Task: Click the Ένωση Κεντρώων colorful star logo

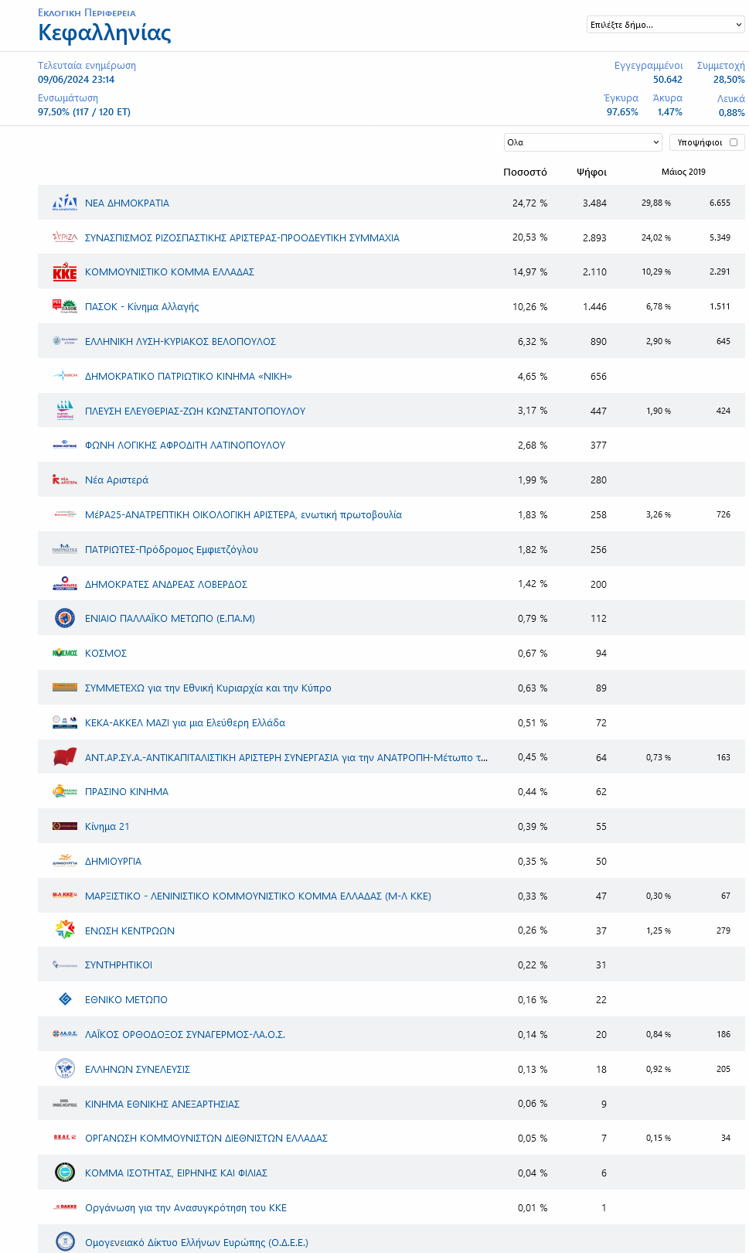Action: point(65,930)
